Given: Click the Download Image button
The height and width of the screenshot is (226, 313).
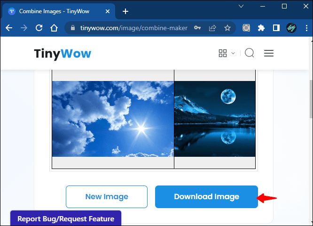Looking at the screenshot, I should pyautogui.click(x=206, y=197).
